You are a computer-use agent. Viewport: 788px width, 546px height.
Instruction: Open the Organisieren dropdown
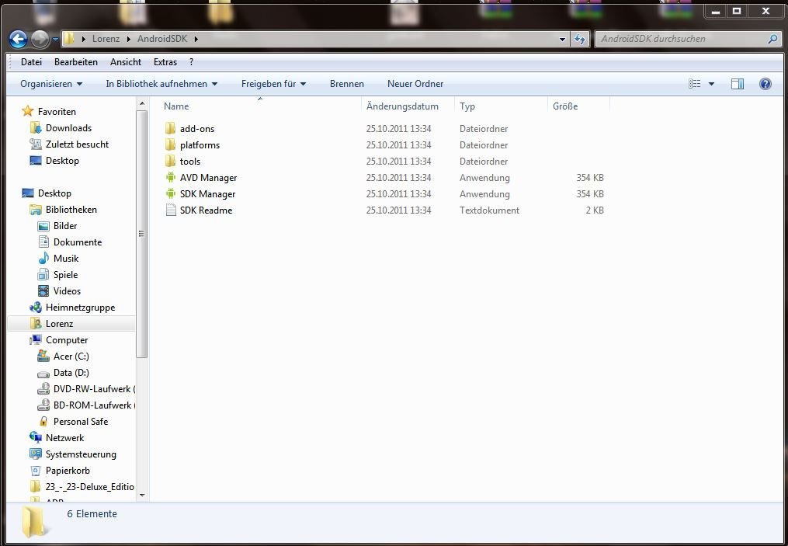tap(51, 84)
